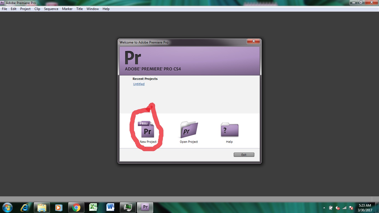Open the Clip menu
This screenshot has width=379, height=213.
(37, 9)
